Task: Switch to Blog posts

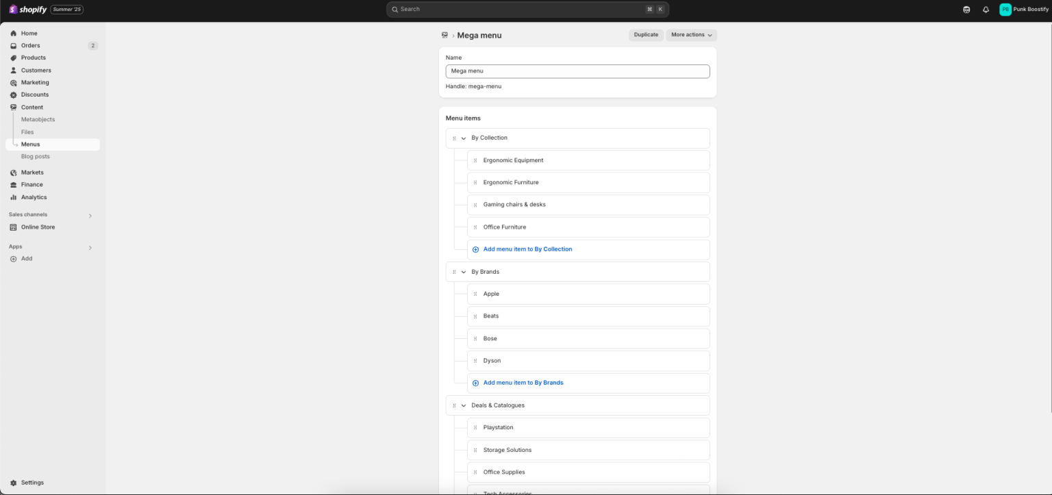Action: (35, 156)
